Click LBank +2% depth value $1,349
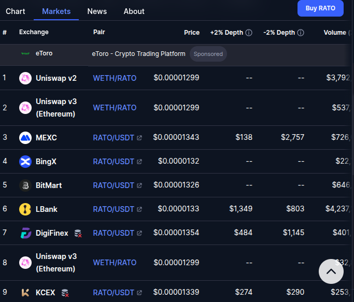 [240, 209]
